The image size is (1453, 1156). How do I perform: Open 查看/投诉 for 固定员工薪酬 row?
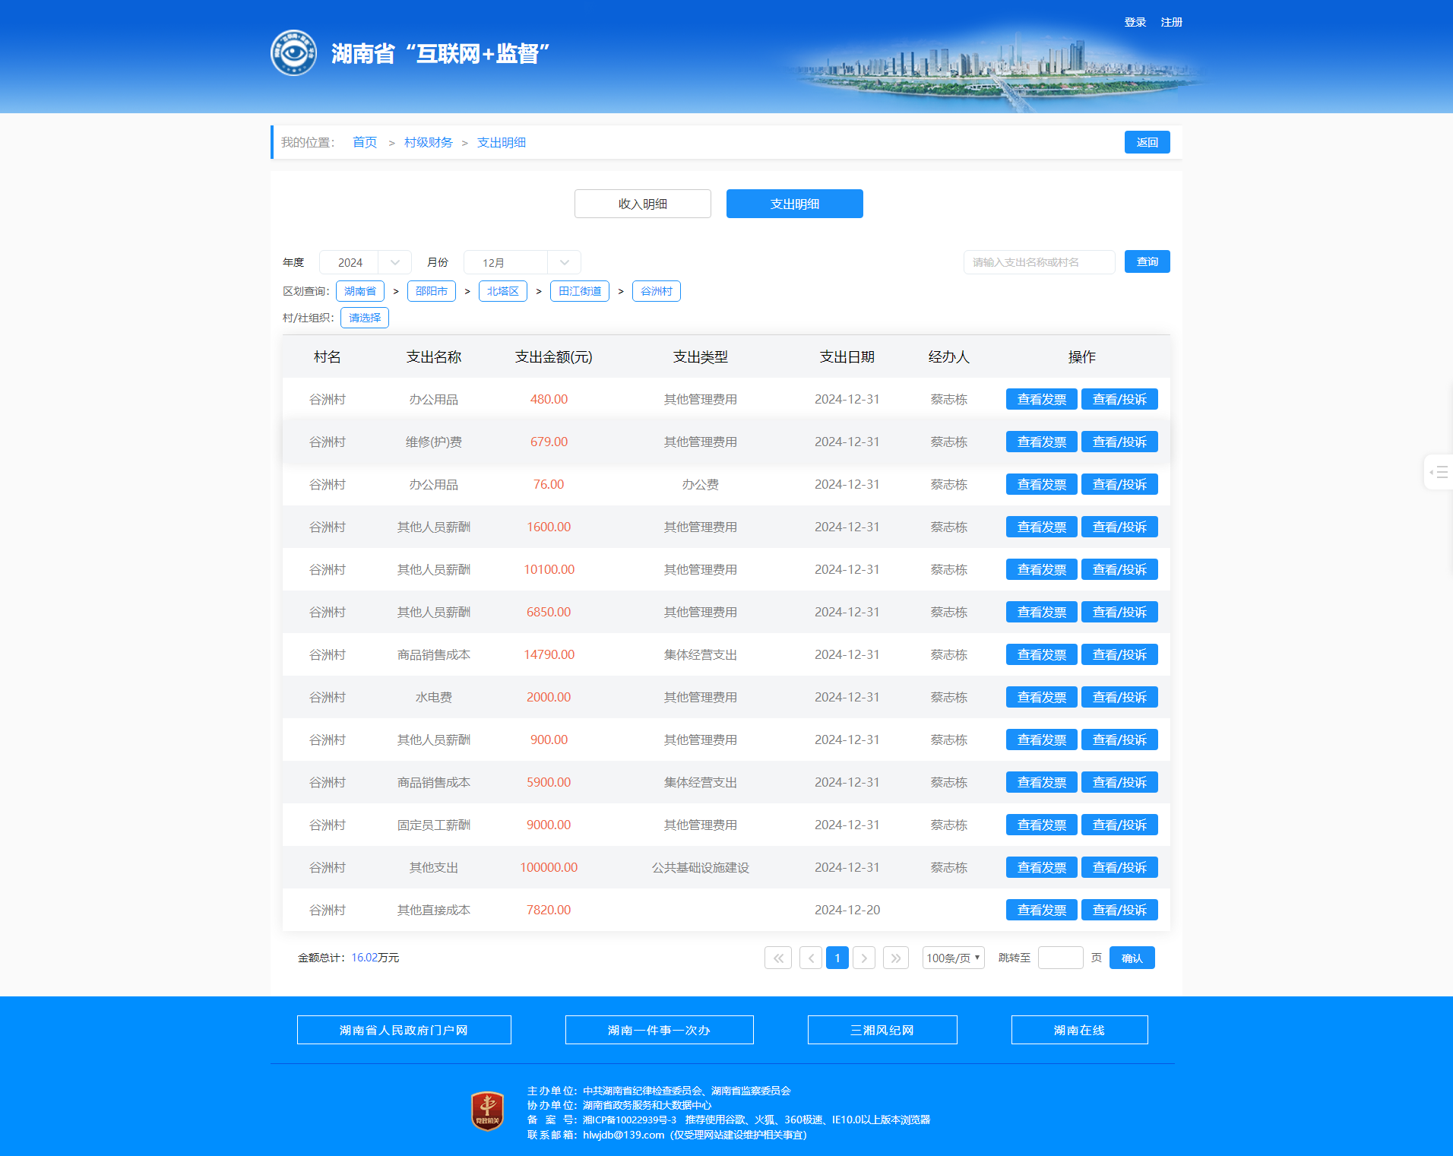coord(1120,825)
